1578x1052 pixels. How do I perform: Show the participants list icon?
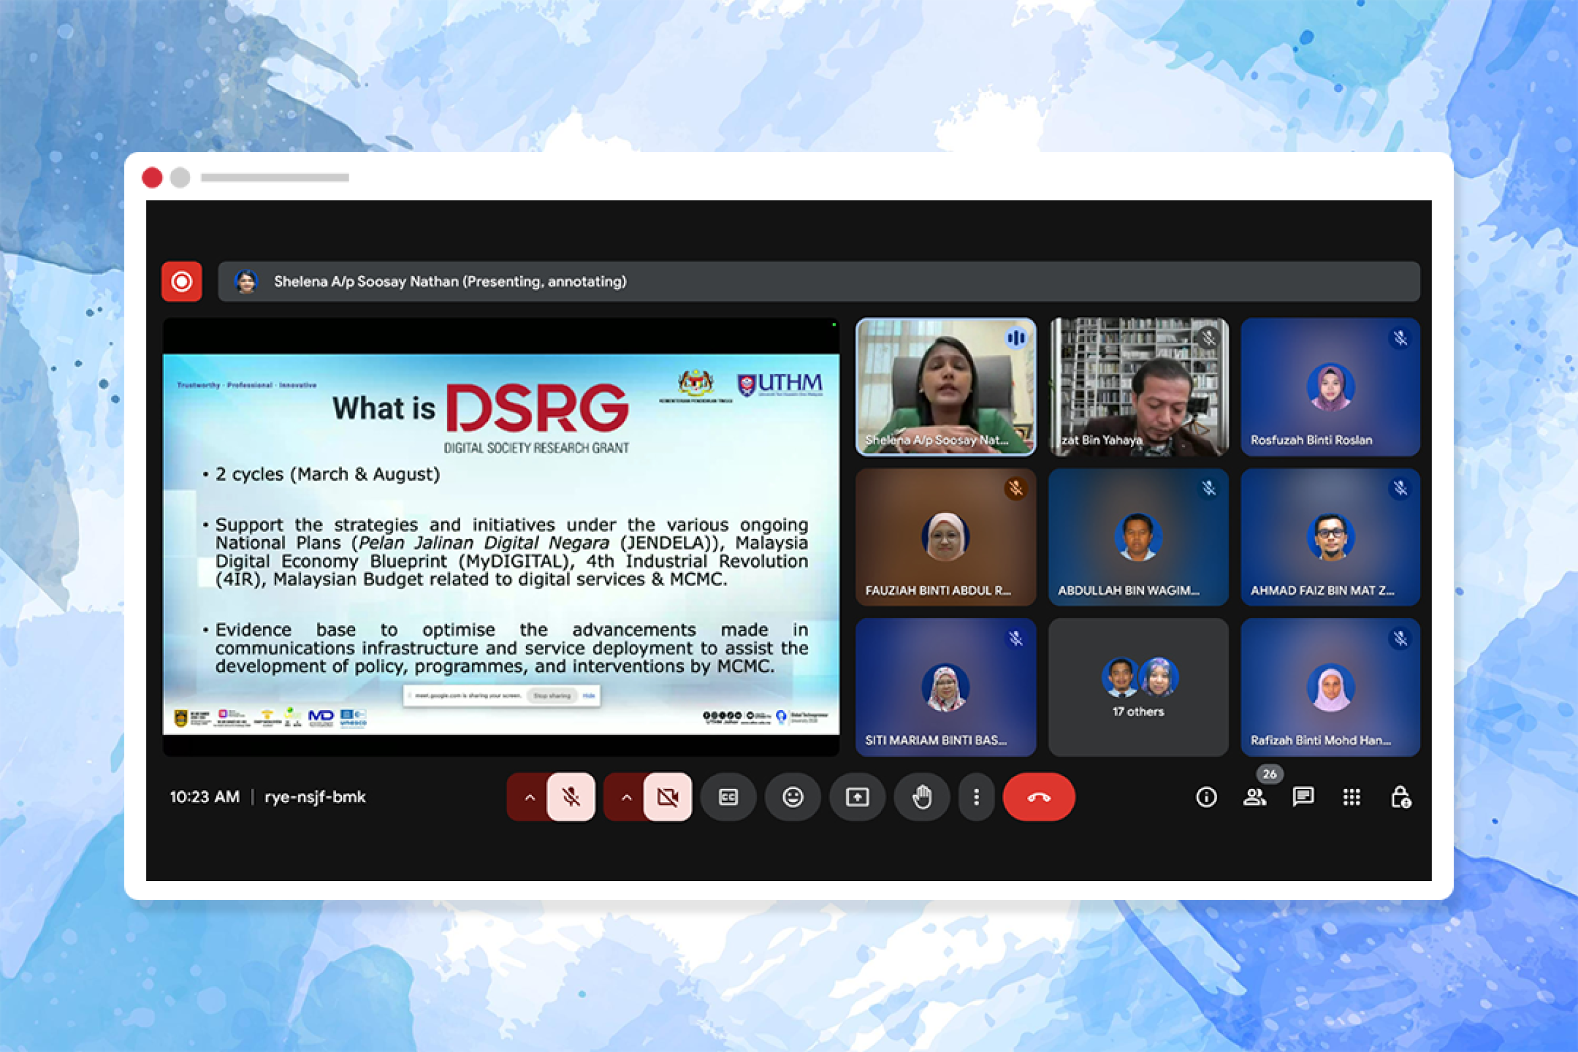pos(1255,797)
